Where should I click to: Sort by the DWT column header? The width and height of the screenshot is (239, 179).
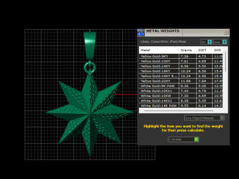[204, 50]
